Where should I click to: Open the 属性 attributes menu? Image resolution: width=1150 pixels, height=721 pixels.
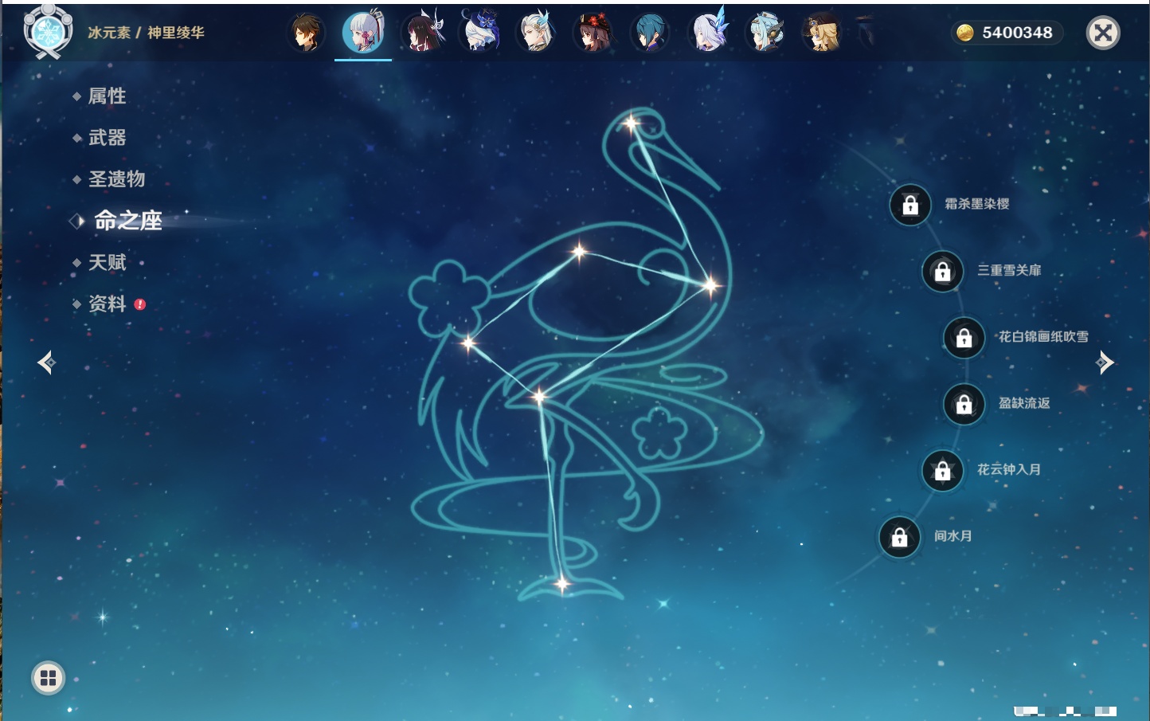coord(107,96)
